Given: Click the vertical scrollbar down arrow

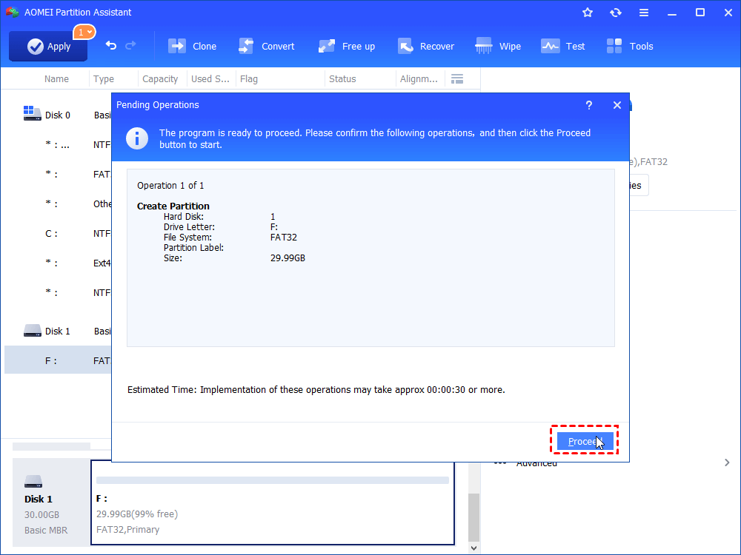Looking at the screenshot, I should tap(473, 547).
